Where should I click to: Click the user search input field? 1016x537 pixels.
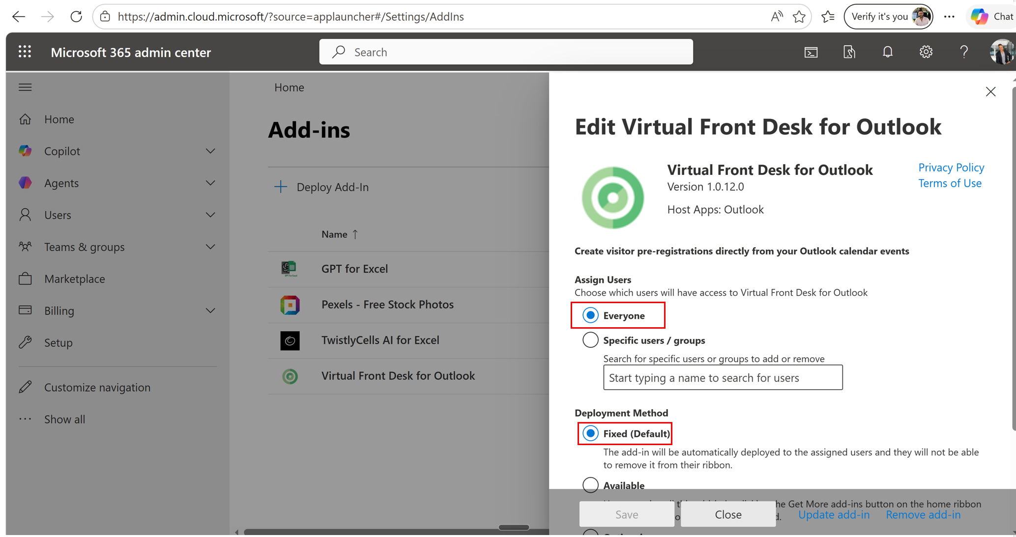click(x=723, y=378)
